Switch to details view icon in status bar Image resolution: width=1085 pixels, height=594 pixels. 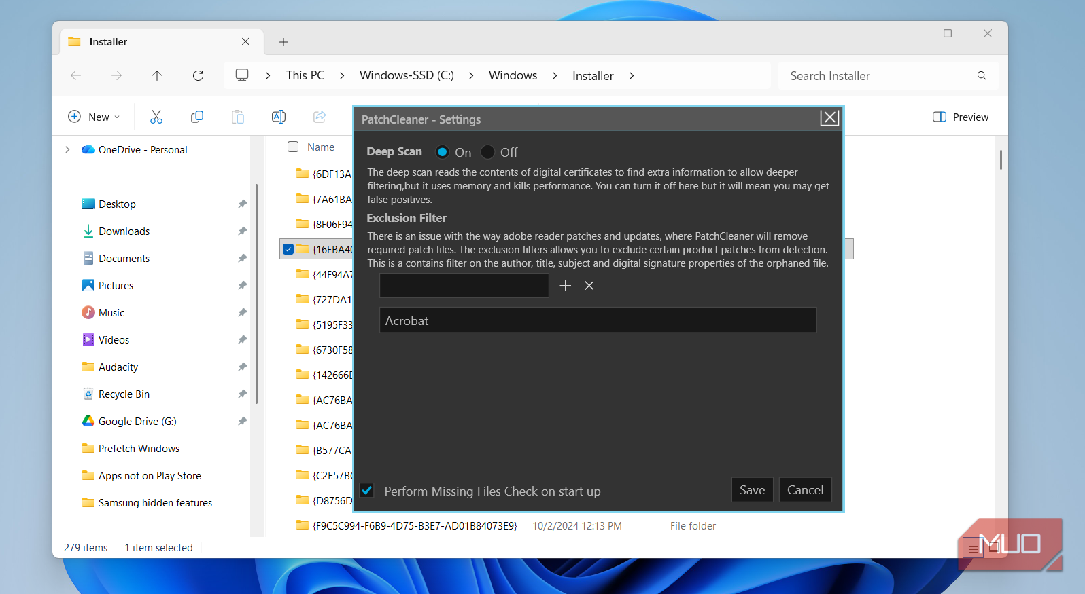click(974, 547)
